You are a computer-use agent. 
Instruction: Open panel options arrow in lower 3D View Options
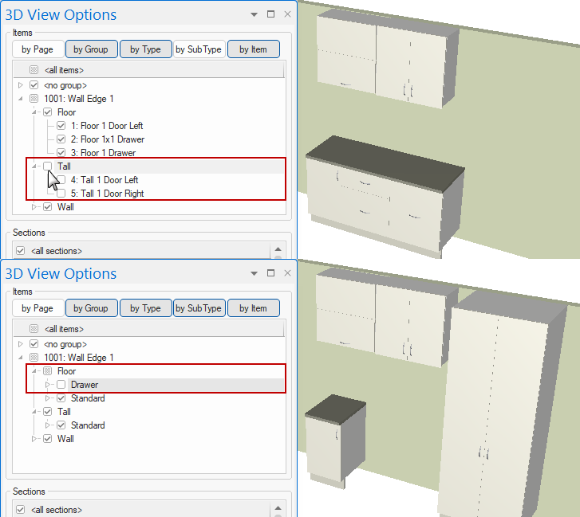[x=254, y=273]
